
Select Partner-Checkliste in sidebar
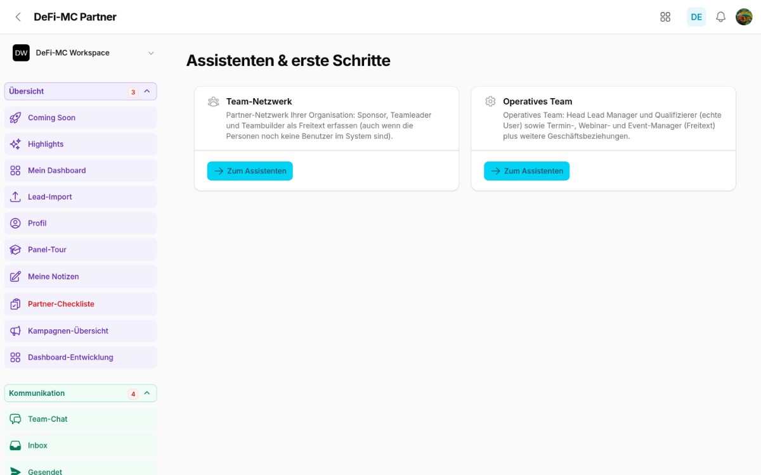(81, 304)
